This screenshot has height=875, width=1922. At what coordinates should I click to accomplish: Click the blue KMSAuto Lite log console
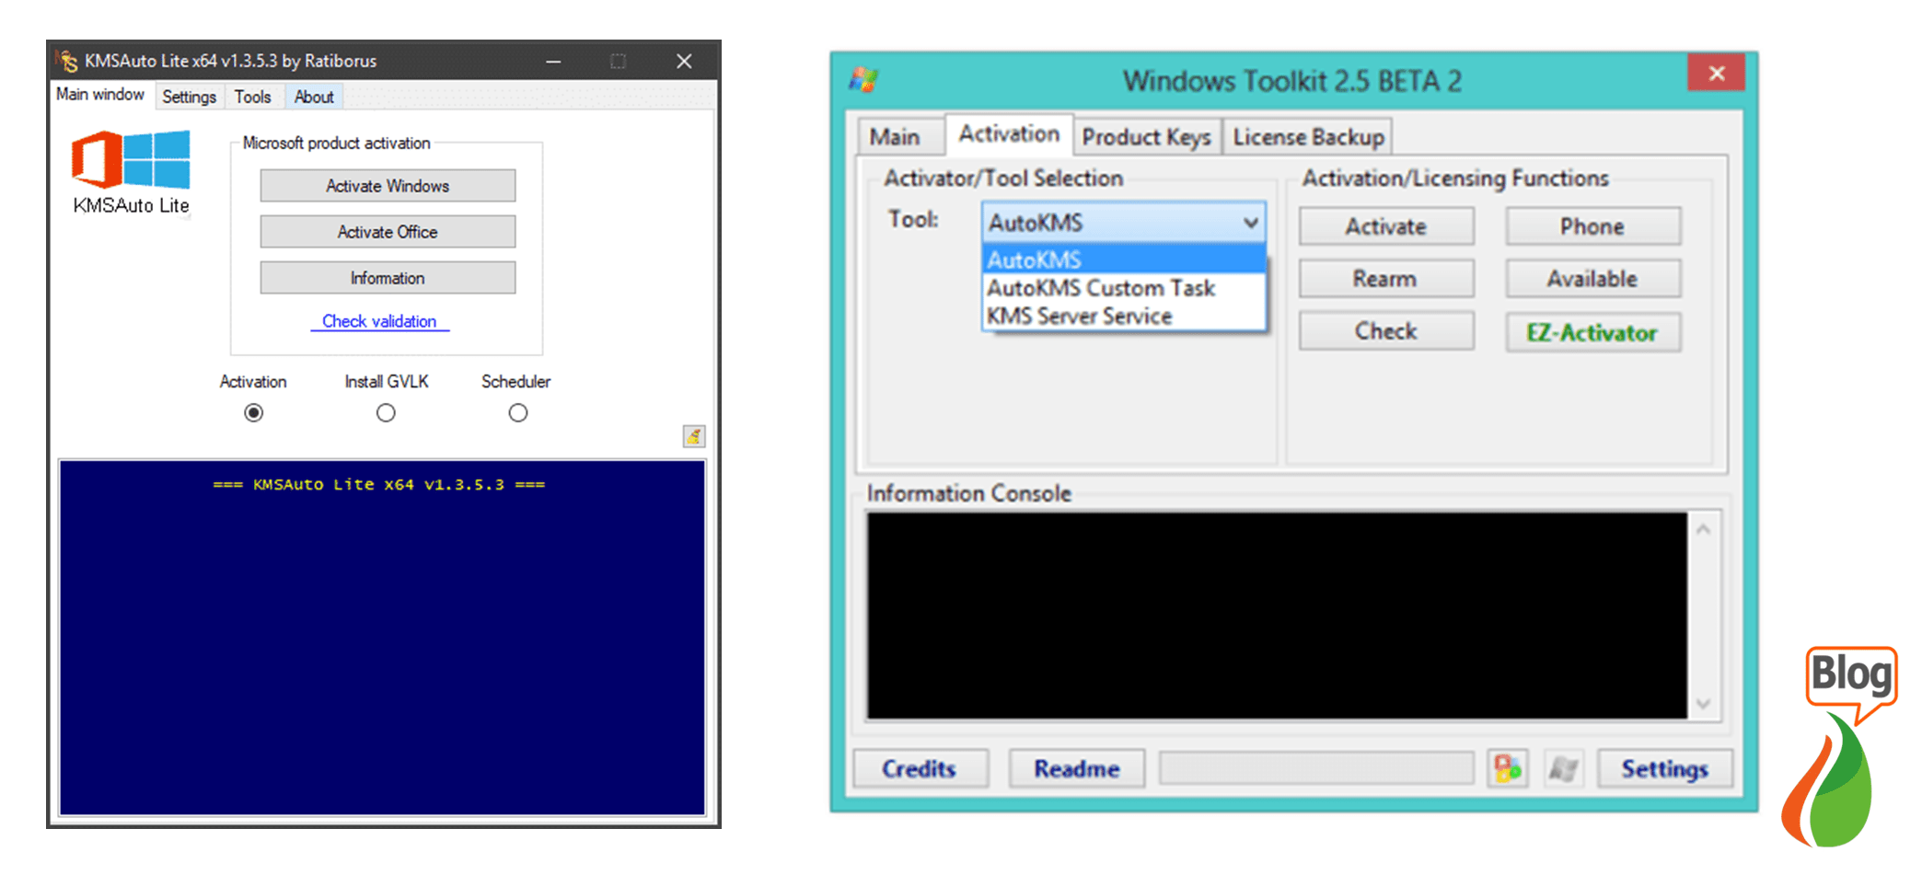(382, 638)
